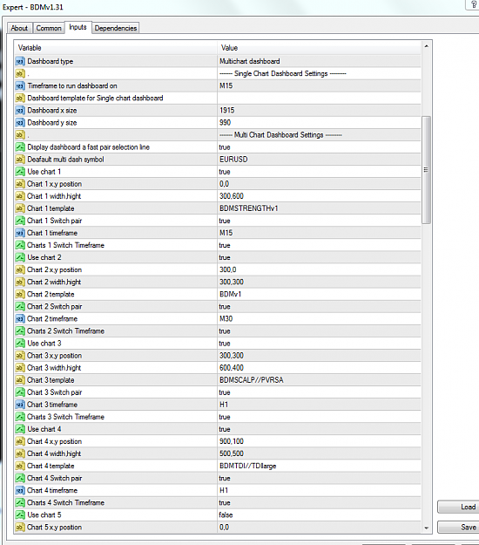Select the BDMTDI//TDIlarge template value

click(248, 467)
